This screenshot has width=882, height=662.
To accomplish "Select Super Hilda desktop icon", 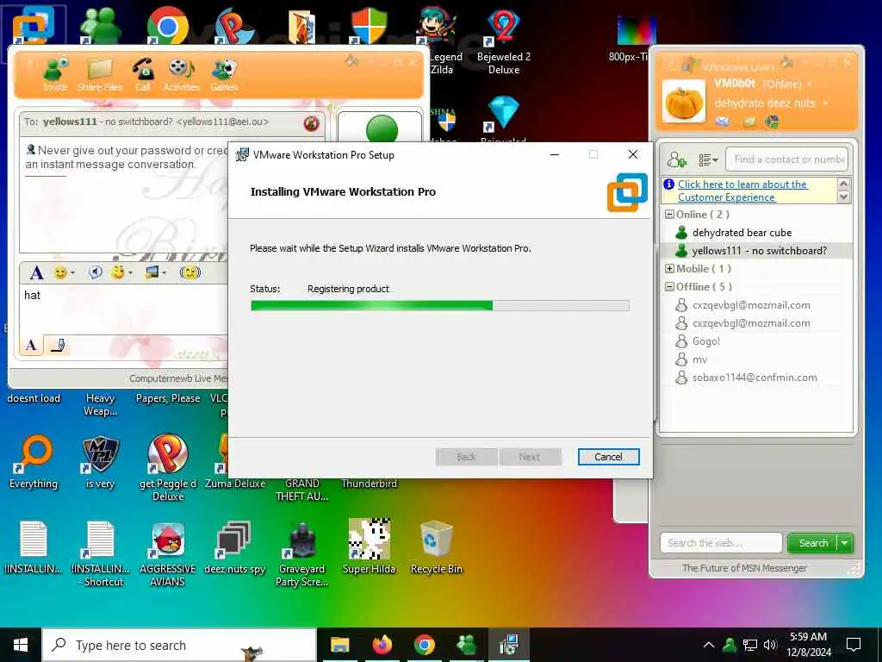I will [369, 546].
